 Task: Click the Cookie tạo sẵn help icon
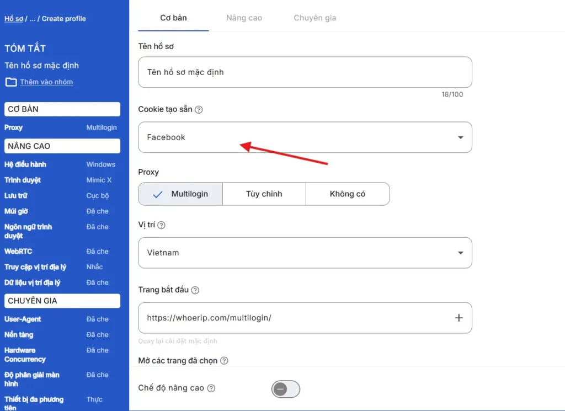coord(199,109)
